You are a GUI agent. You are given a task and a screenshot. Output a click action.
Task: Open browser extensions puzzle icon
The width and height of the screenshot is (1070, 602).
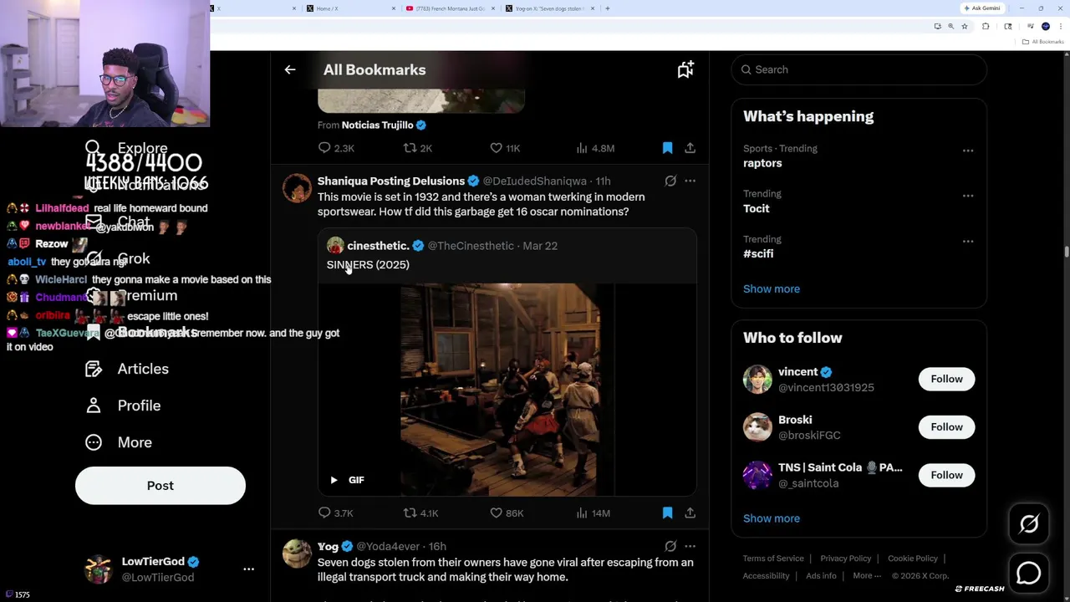(986, 27)
